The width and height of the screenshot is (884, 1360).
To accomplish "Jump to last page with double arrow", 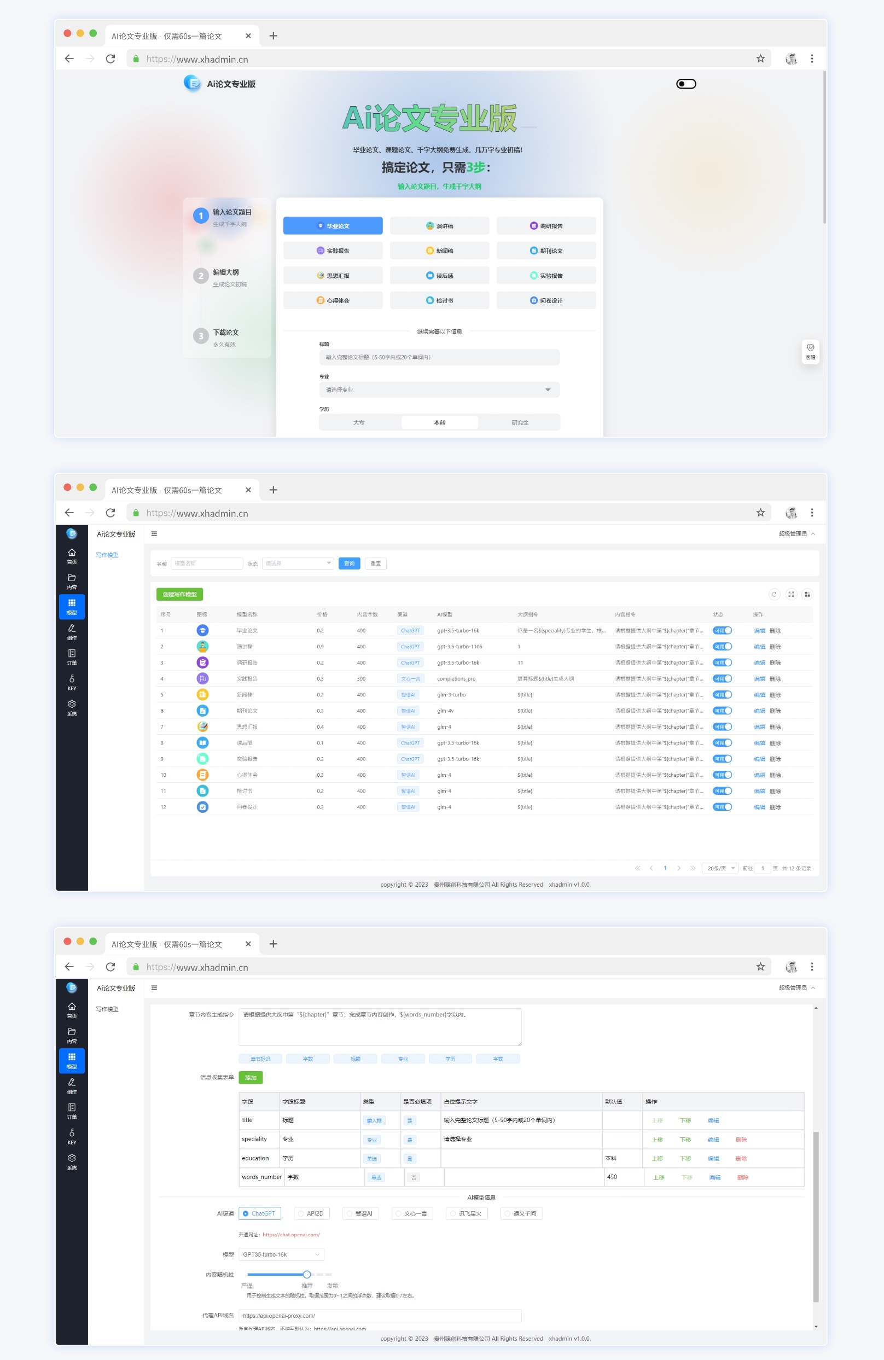I will click(x=693, y=868).
